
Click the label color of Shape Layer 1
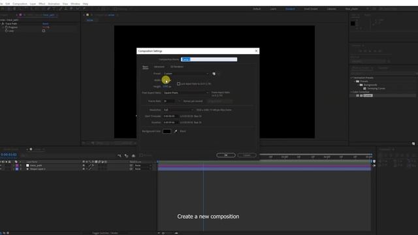17,169
